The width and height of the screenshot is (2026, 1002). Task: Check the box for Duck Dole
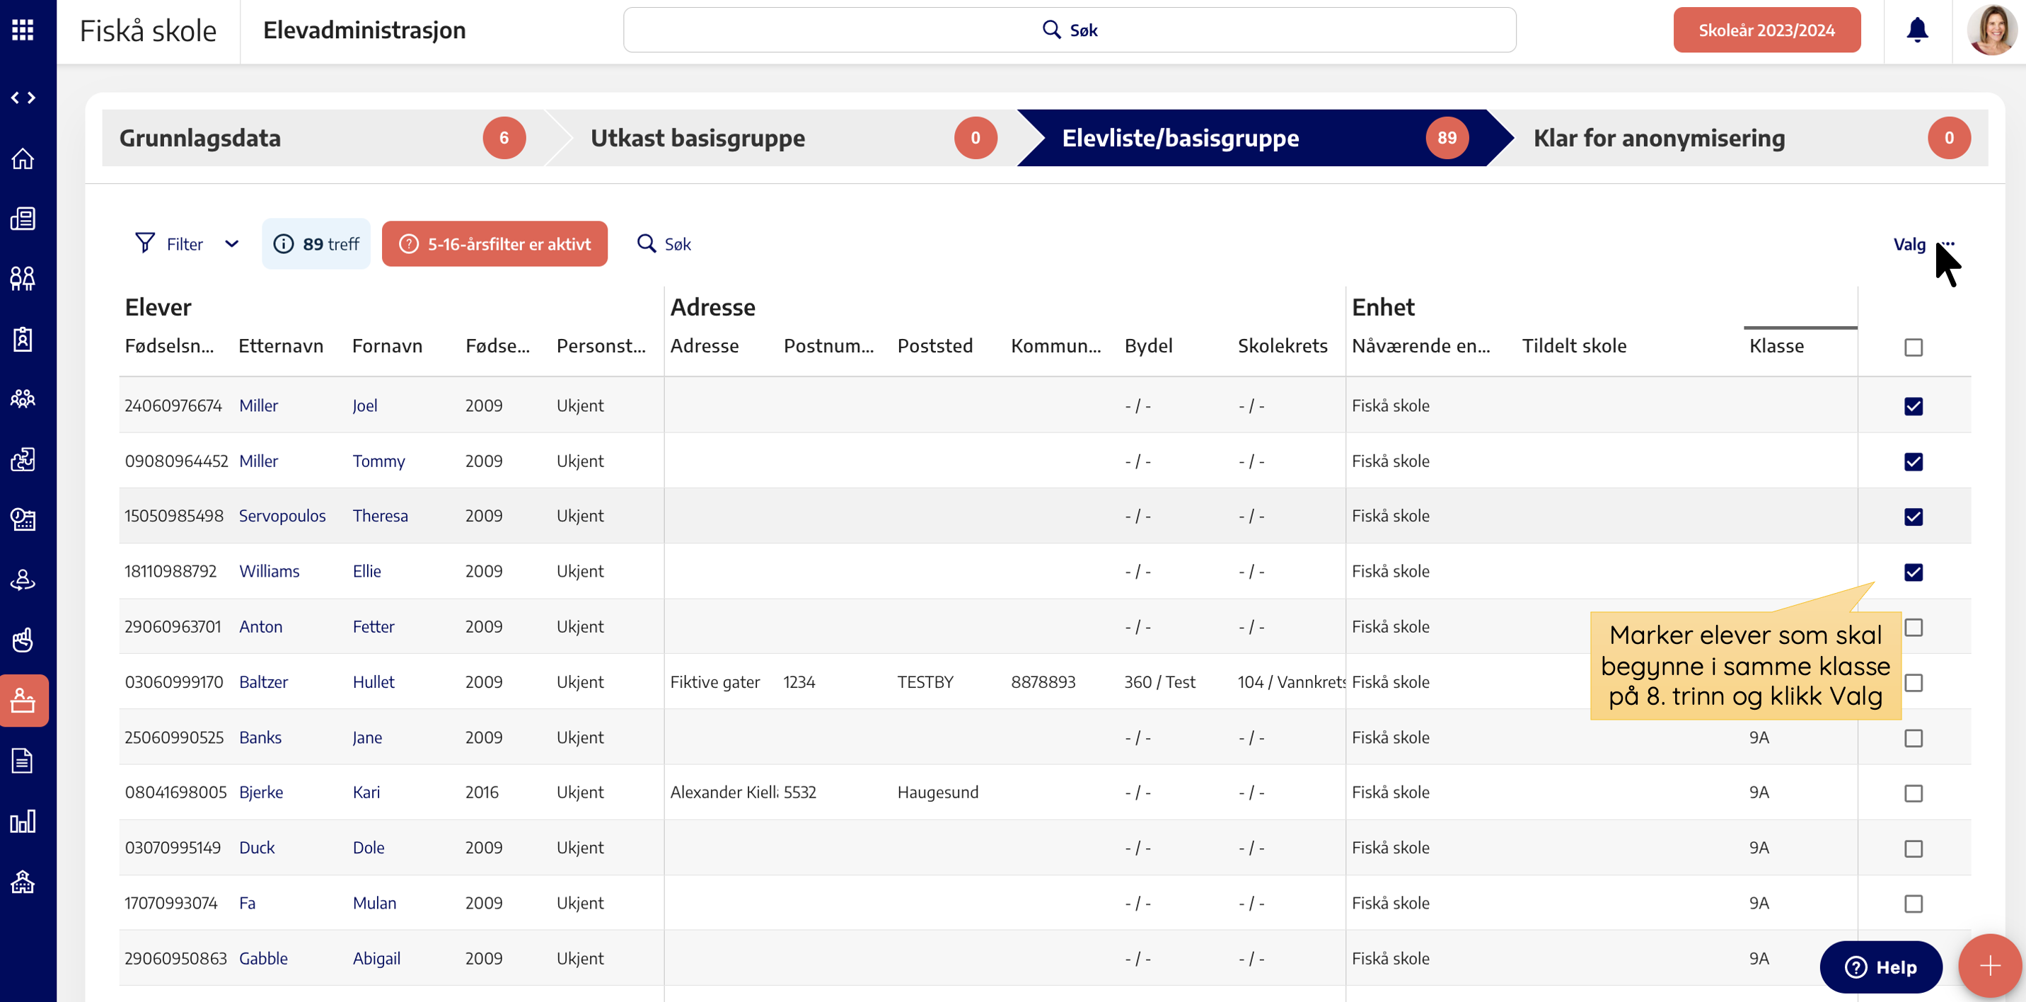tap(1913, 848)
